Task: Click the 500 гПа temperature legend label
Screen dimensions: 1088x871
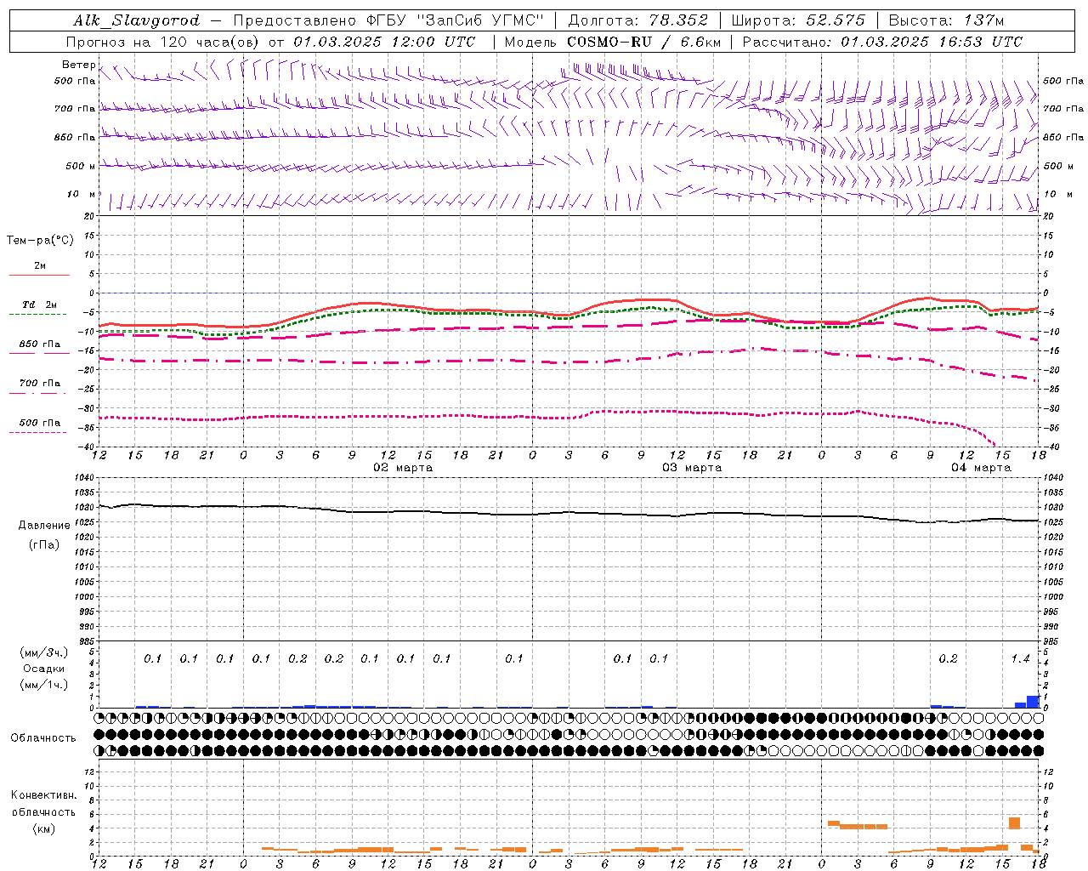Action: pos(40,423)
